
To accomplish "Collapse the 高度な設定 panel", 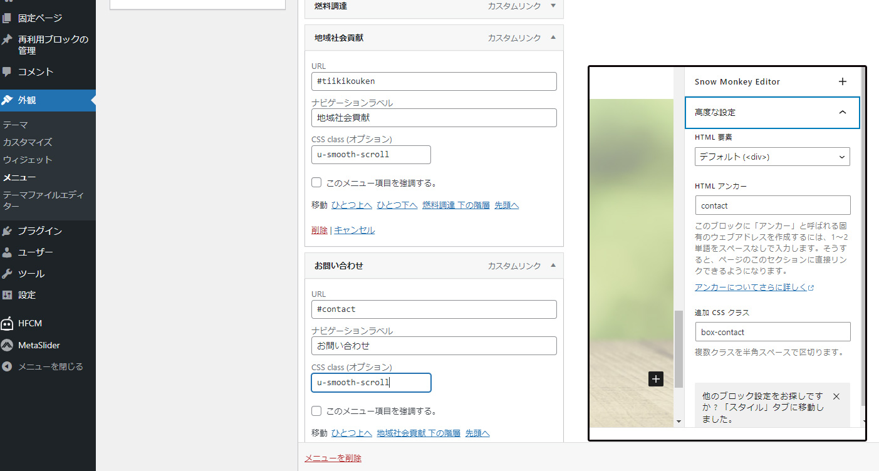I will (842, 113).
